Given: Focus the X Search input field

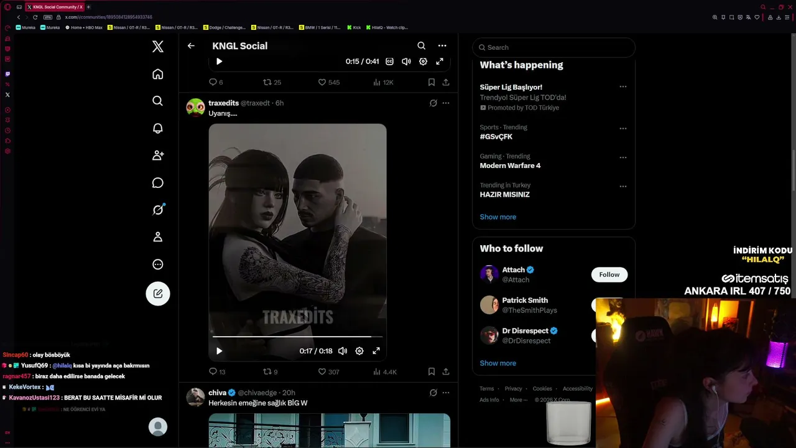Looking at the screenshot, I should coord(553,47).
